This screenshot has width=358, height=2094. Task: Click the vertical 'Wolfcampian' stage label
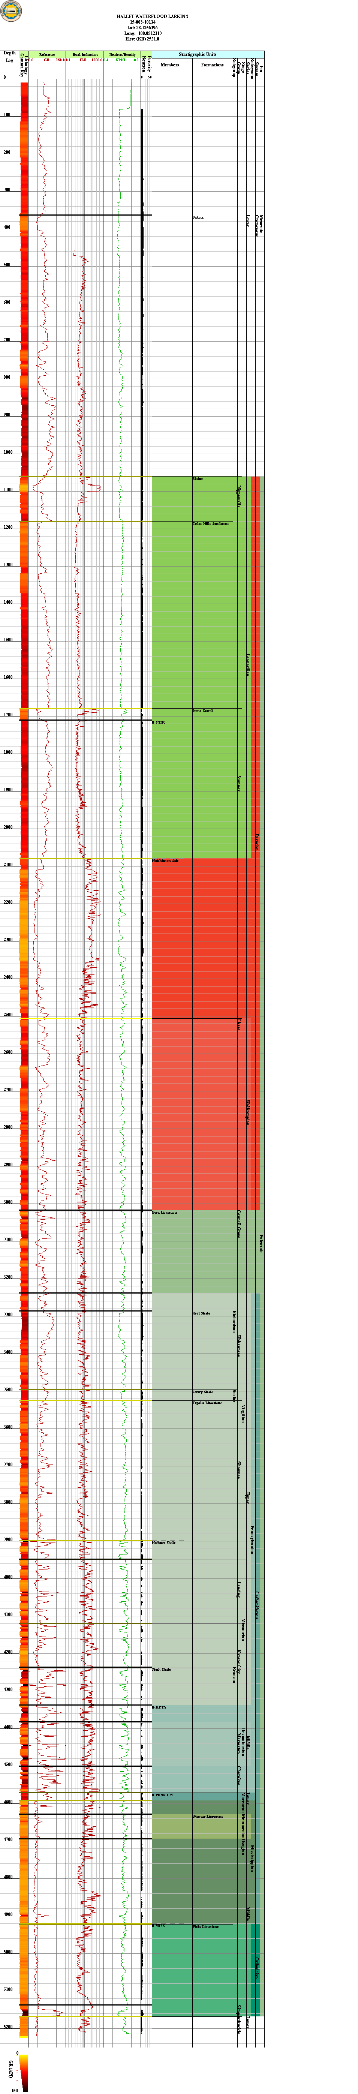click(247, 1114)
